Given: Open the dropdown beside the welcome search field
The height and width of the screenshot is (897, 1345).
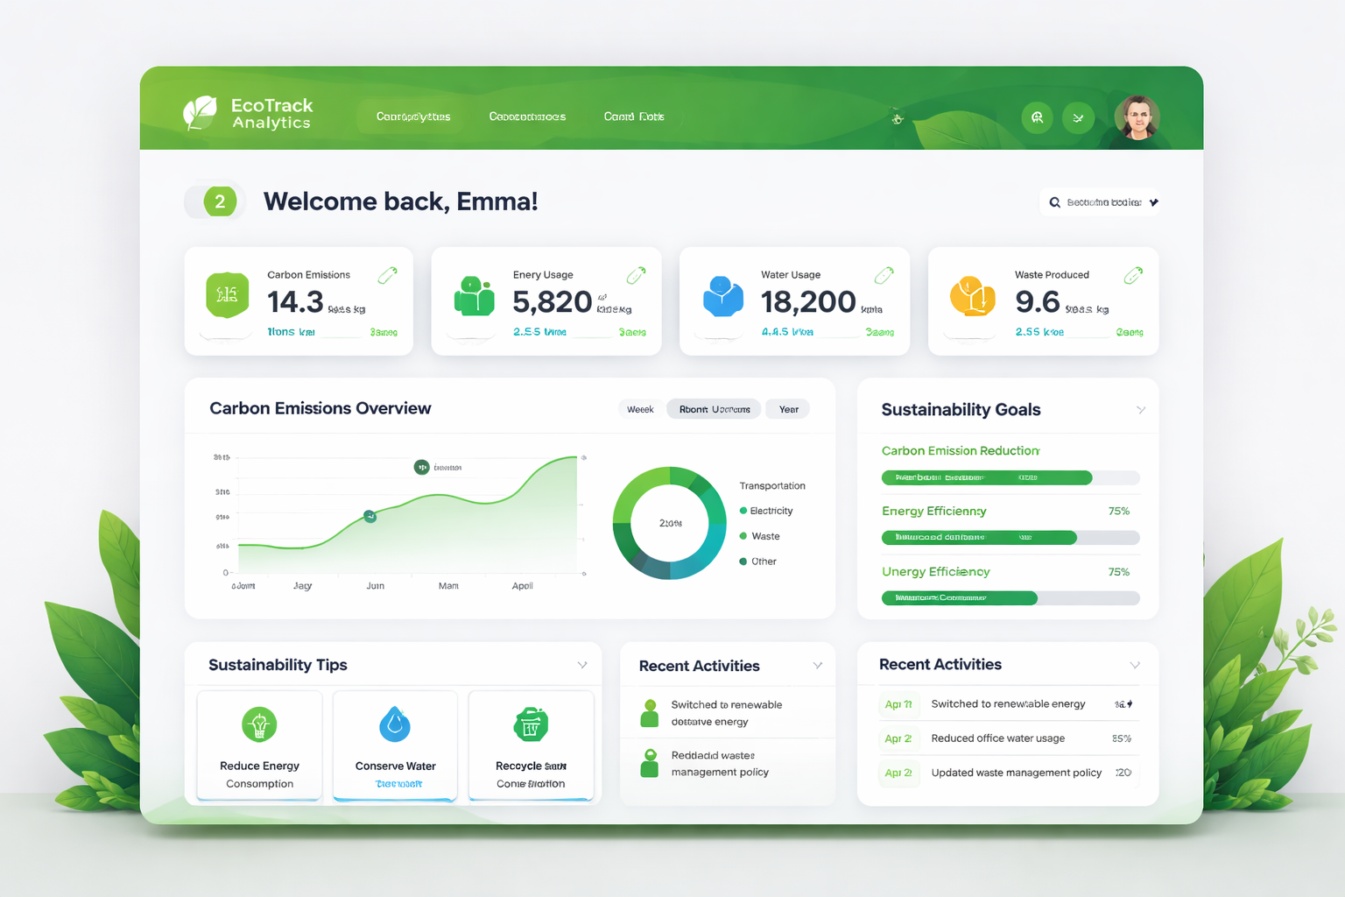Looking at the screenshot, I should (x=1154, y=201).
